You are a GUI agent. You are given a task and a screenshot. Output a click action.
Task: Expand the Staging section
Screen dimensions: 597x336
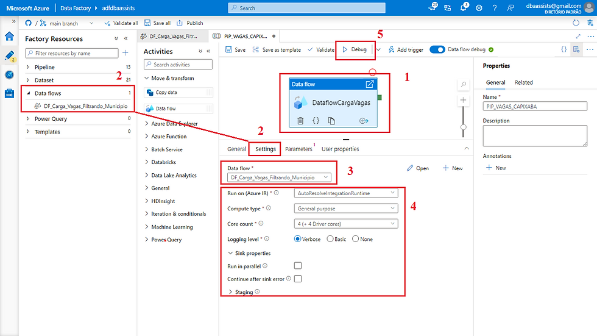tap(230, 292)
